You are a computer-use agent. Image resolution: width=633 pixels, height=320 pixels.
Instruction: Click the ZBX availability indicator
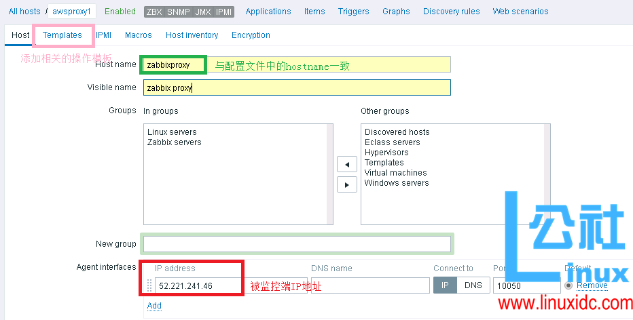[154, 12]
